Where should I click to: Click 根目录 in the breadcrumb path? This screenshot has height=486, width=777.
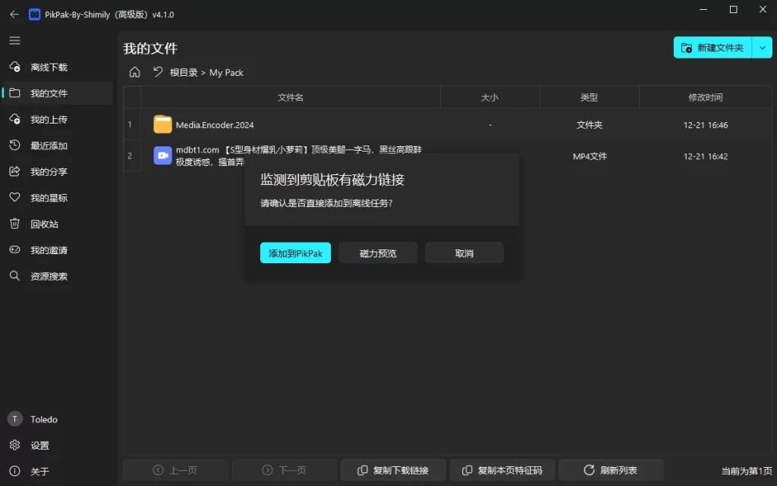pyautogui.click(x=184, y=73)
